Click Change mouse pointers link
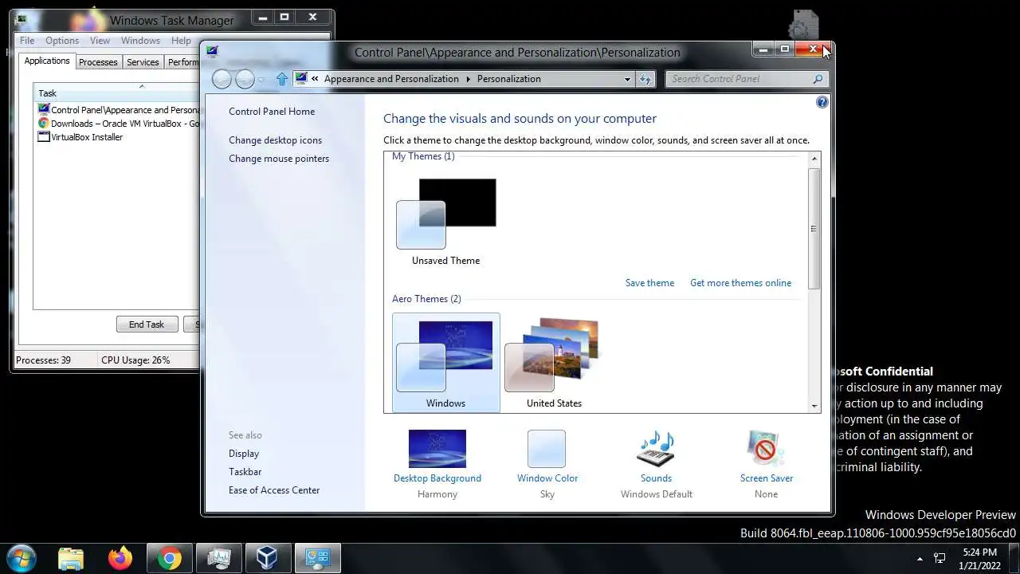1020x574 pixels. 279,159
